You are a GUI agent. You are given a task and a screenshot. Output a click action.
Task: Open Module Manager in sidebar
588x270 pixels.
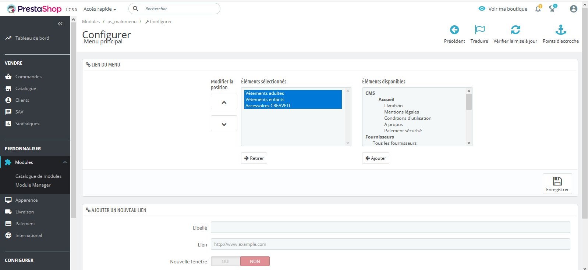click(x=33, y=185)
